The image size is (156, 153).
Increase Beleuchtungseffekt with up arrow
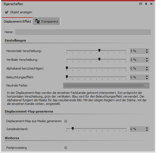[147, 76]
